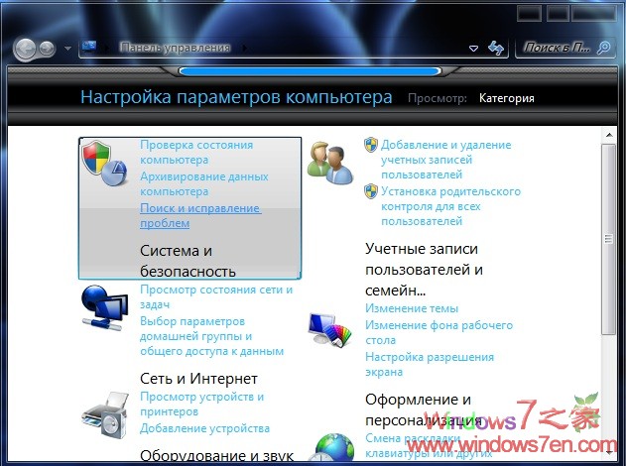Expand arrow before Панель управления breadcrumb
This screenshot has height=466, width=626.
pos(107,49)
